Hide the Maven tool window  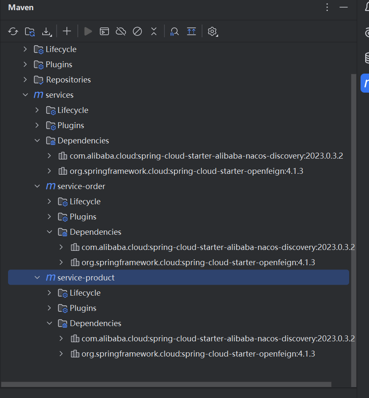click(344, 7)
